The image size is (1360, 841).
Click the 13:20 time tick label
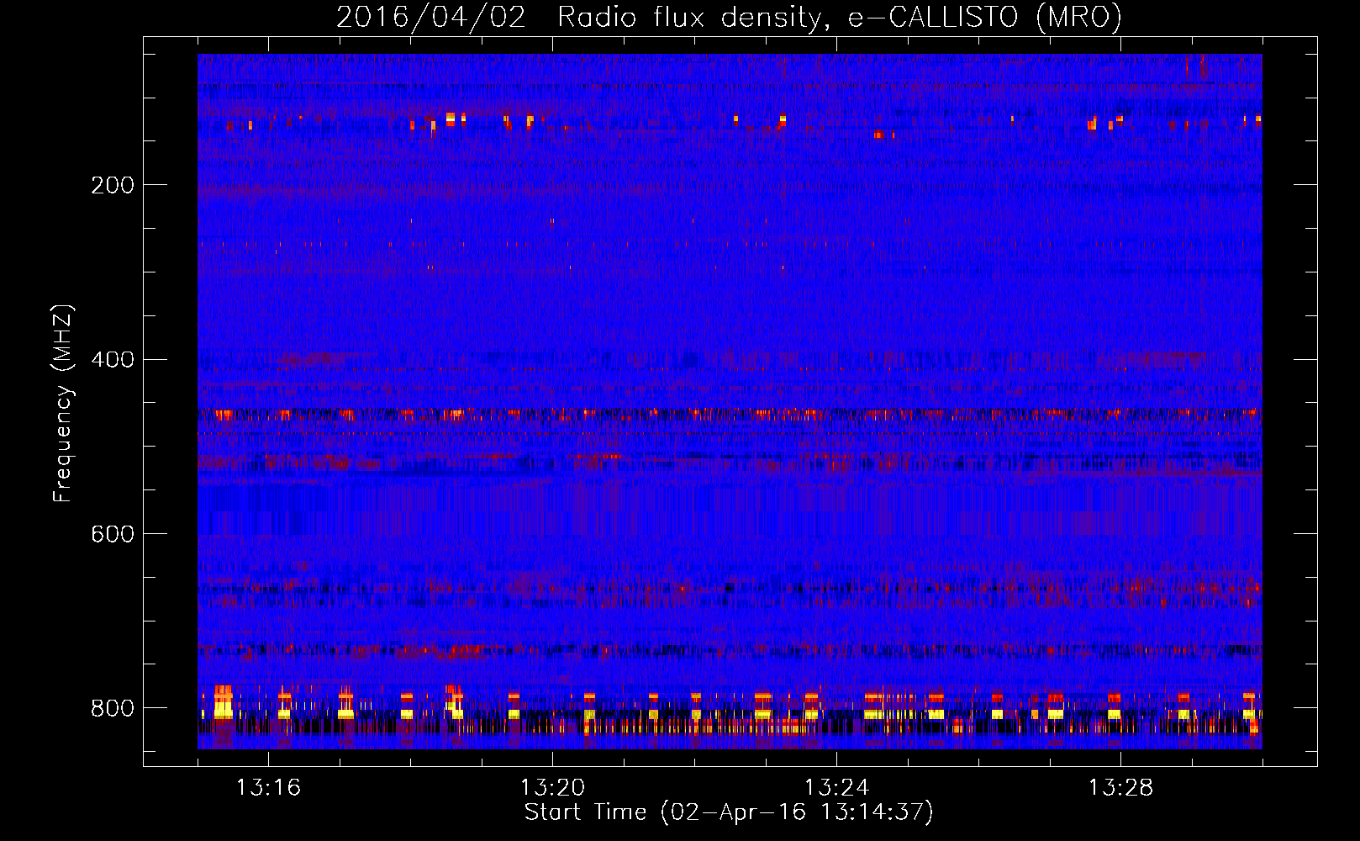point(552,788)
